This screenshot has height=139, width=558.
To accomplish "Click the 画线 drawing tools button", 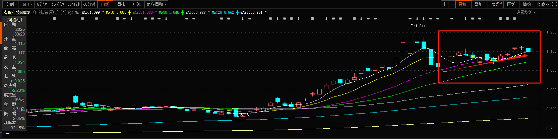I will tap(511, 4).
